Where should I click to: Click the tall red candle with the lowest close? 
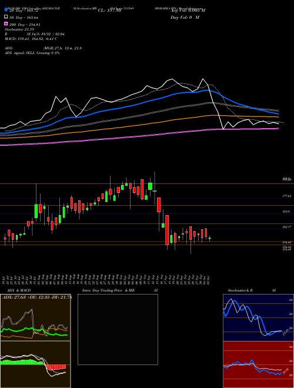(x=167, y=230)
